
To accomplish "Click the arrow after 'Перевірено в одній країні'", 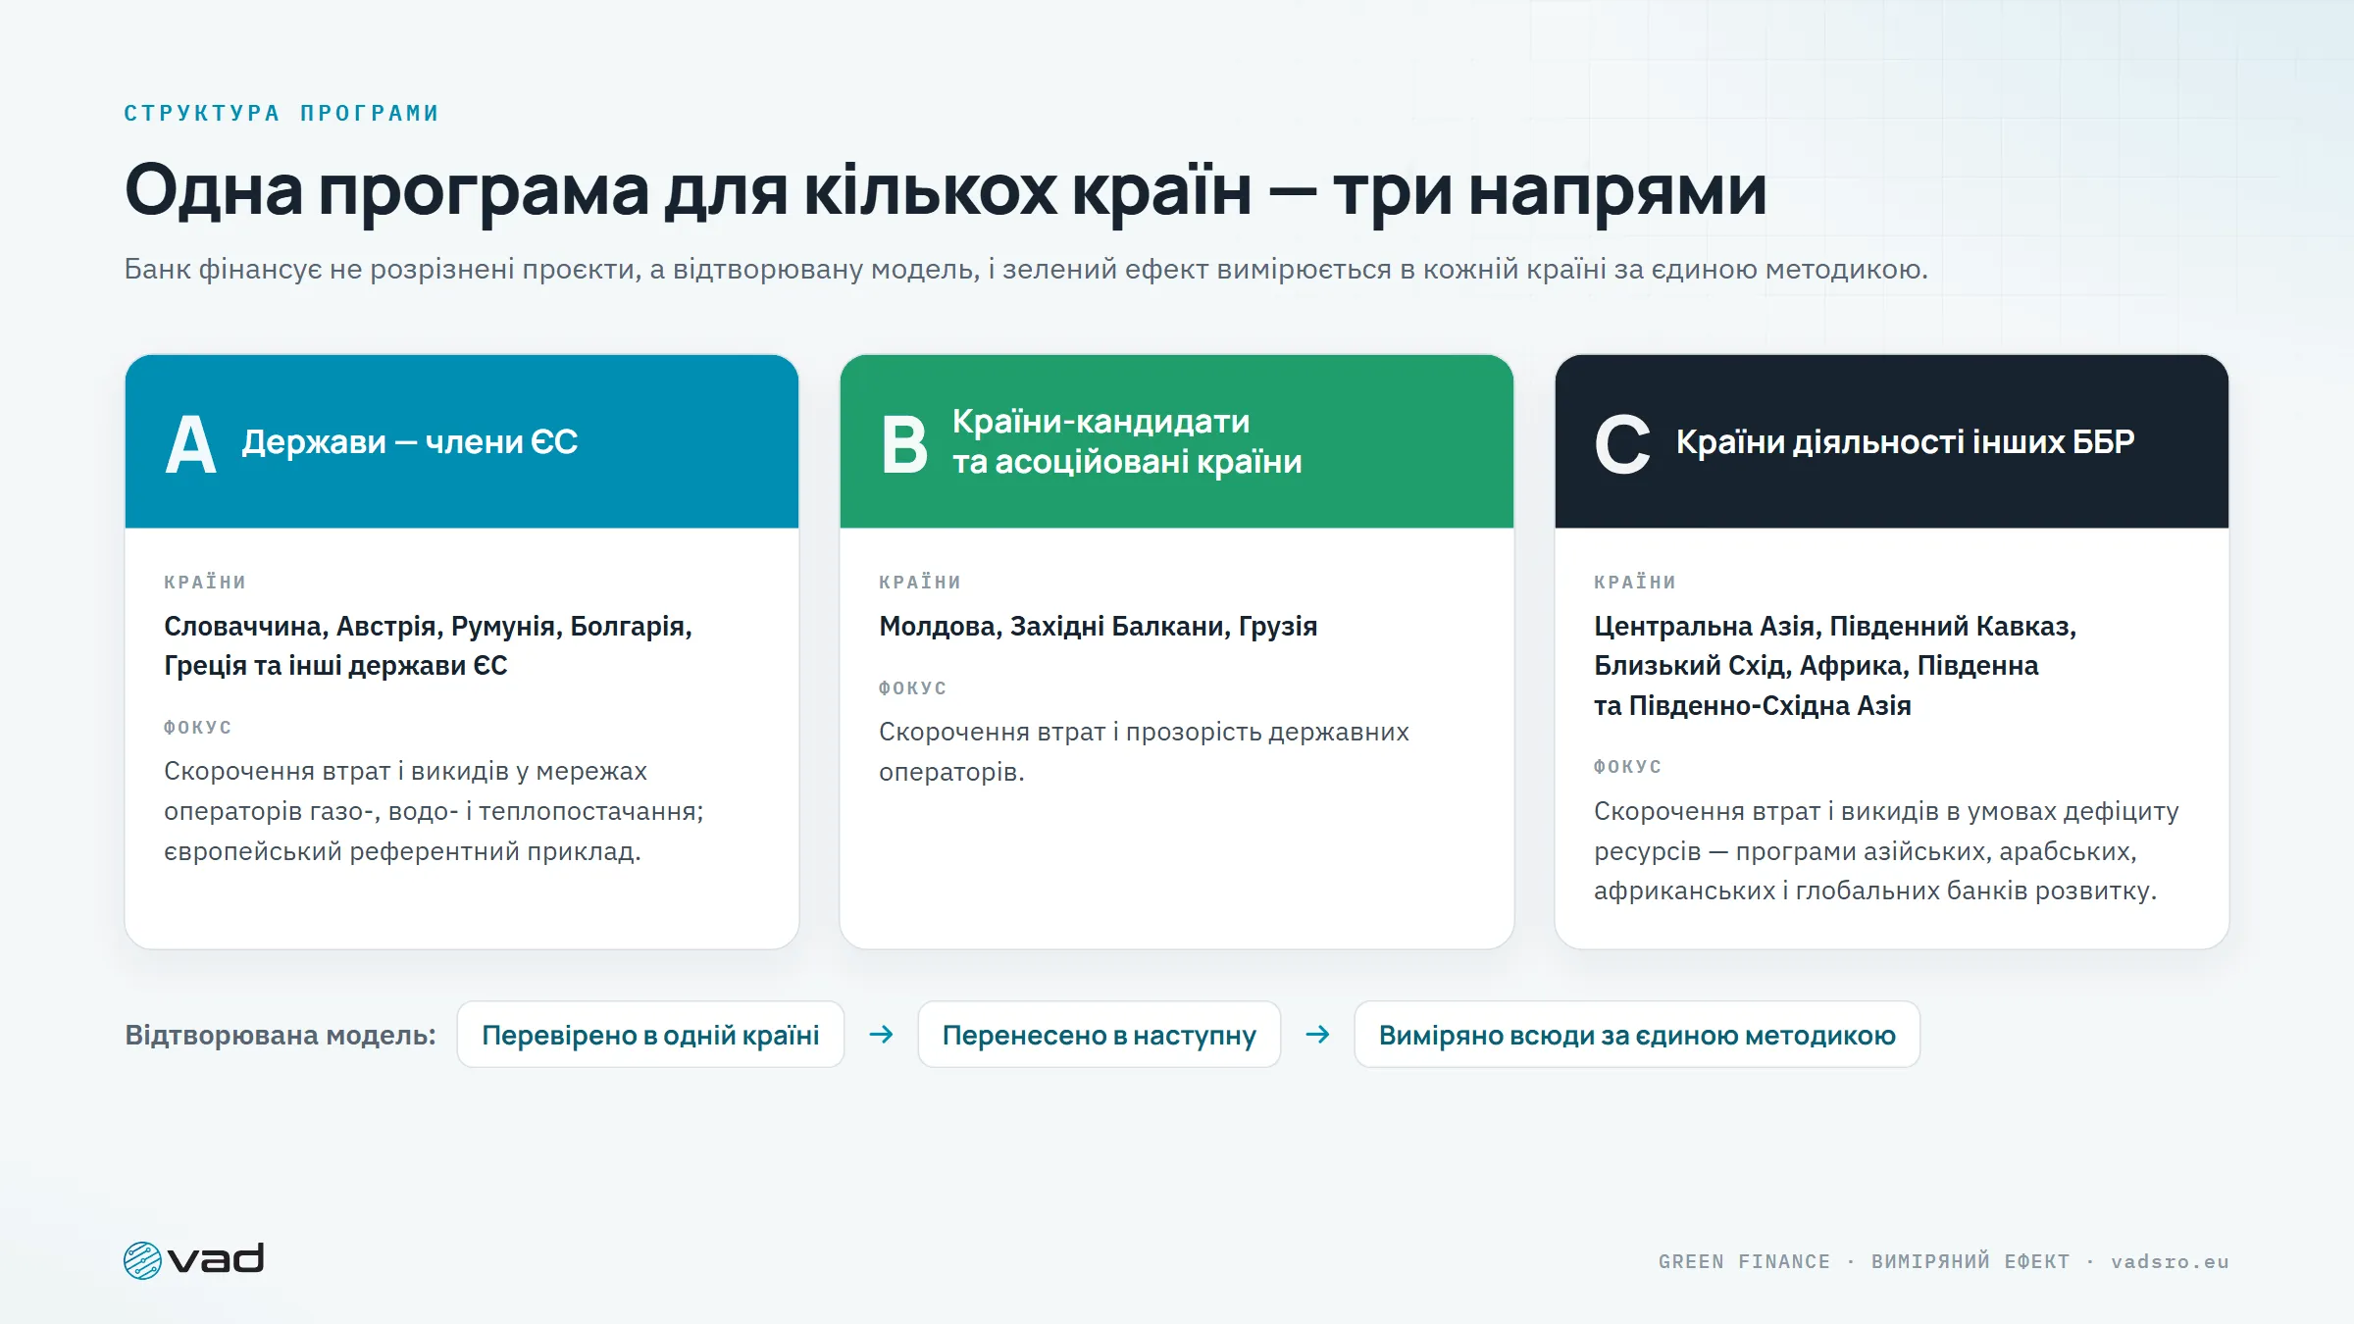I will [881, 1035].
